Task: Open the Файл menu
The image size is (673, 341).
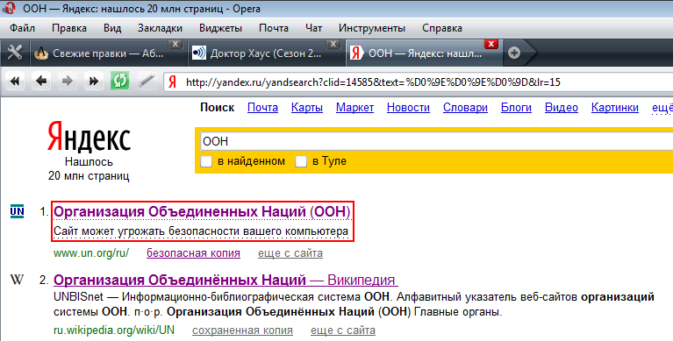Action: coord(22,28)
